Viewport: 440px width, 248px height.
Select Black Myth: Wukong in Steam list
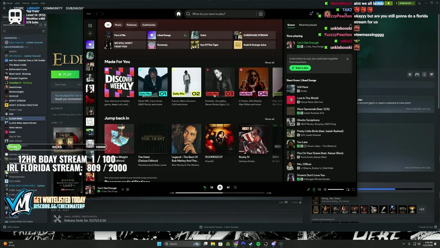[x=20, y=74]
